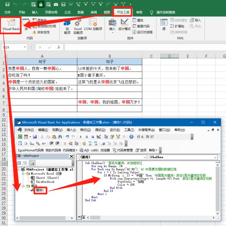Toggle 设计模式 in the ribbon
The width and height of the screenshot is (226, 226).
coord(124,24)
